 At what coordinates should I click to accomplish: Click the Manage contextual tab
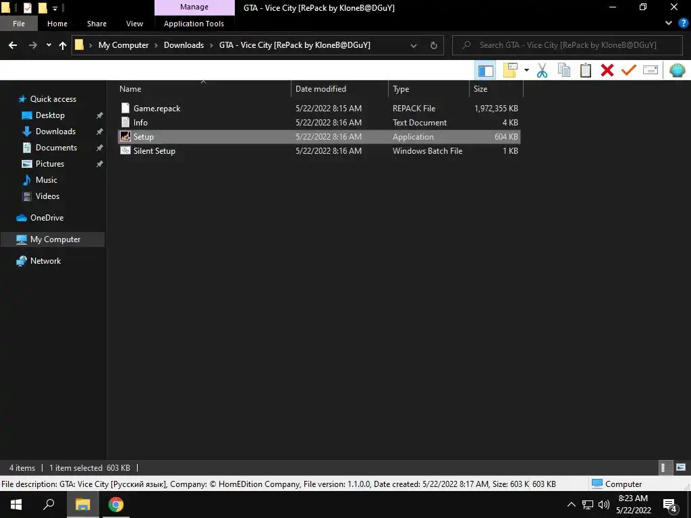point(194,7)
